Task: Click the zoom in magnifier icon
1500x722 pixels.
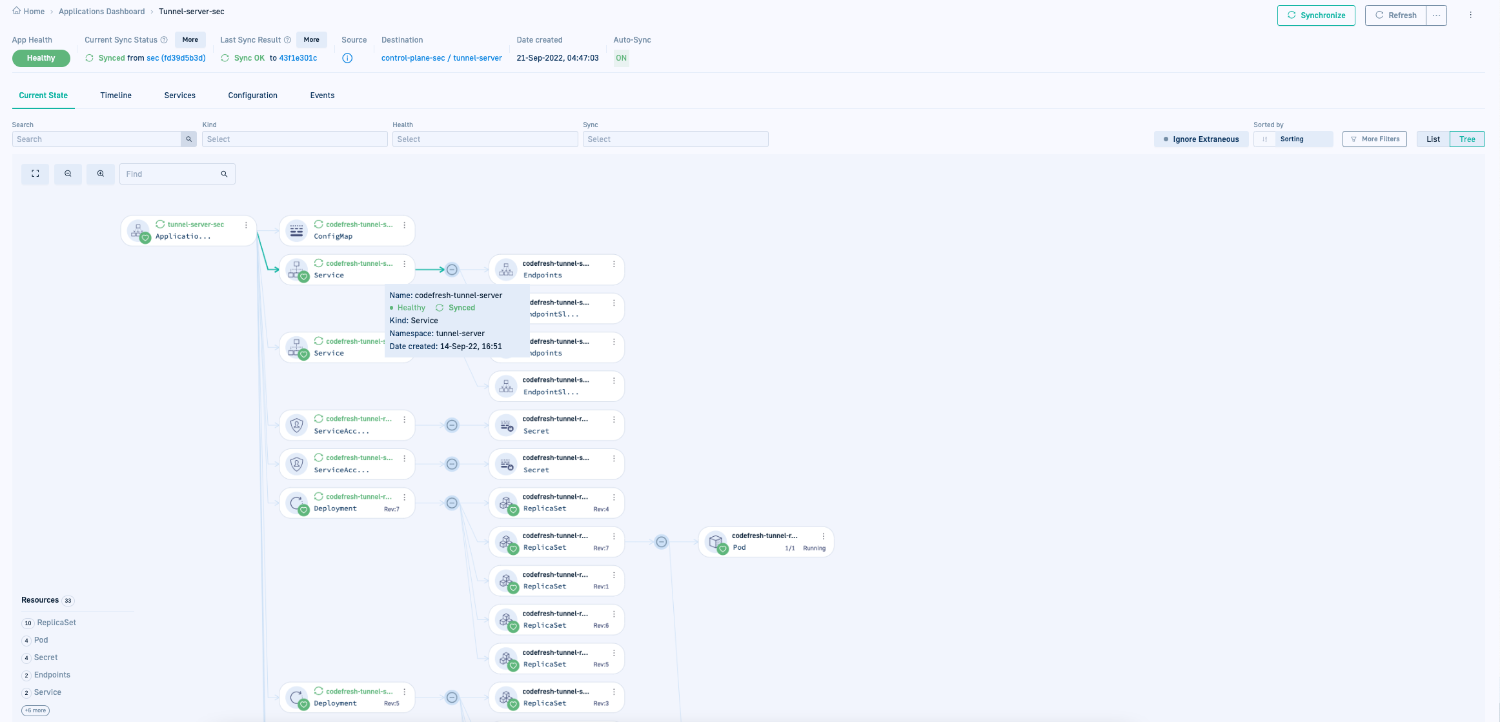Action: [101, 174]
